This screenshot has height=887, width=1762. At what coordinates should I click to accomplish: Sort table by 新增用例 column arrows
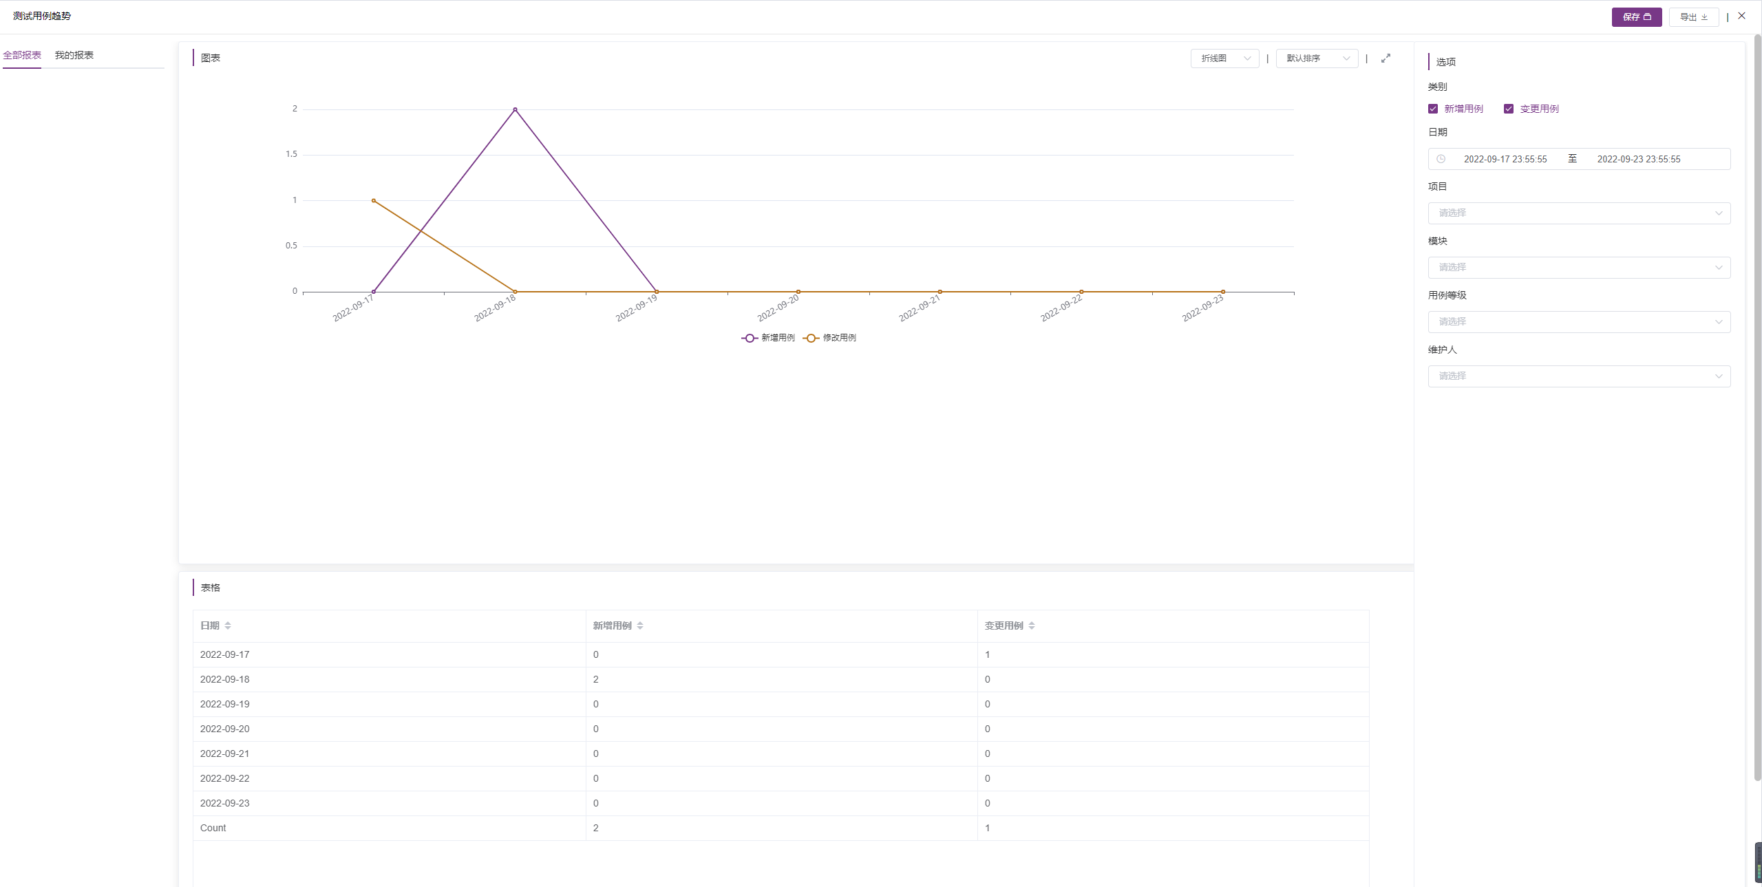[x=640, y=626]
